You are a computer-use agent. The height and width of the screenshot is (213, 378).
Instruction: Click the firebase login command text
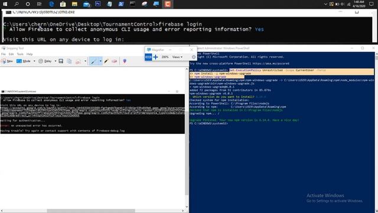point(180,24)
